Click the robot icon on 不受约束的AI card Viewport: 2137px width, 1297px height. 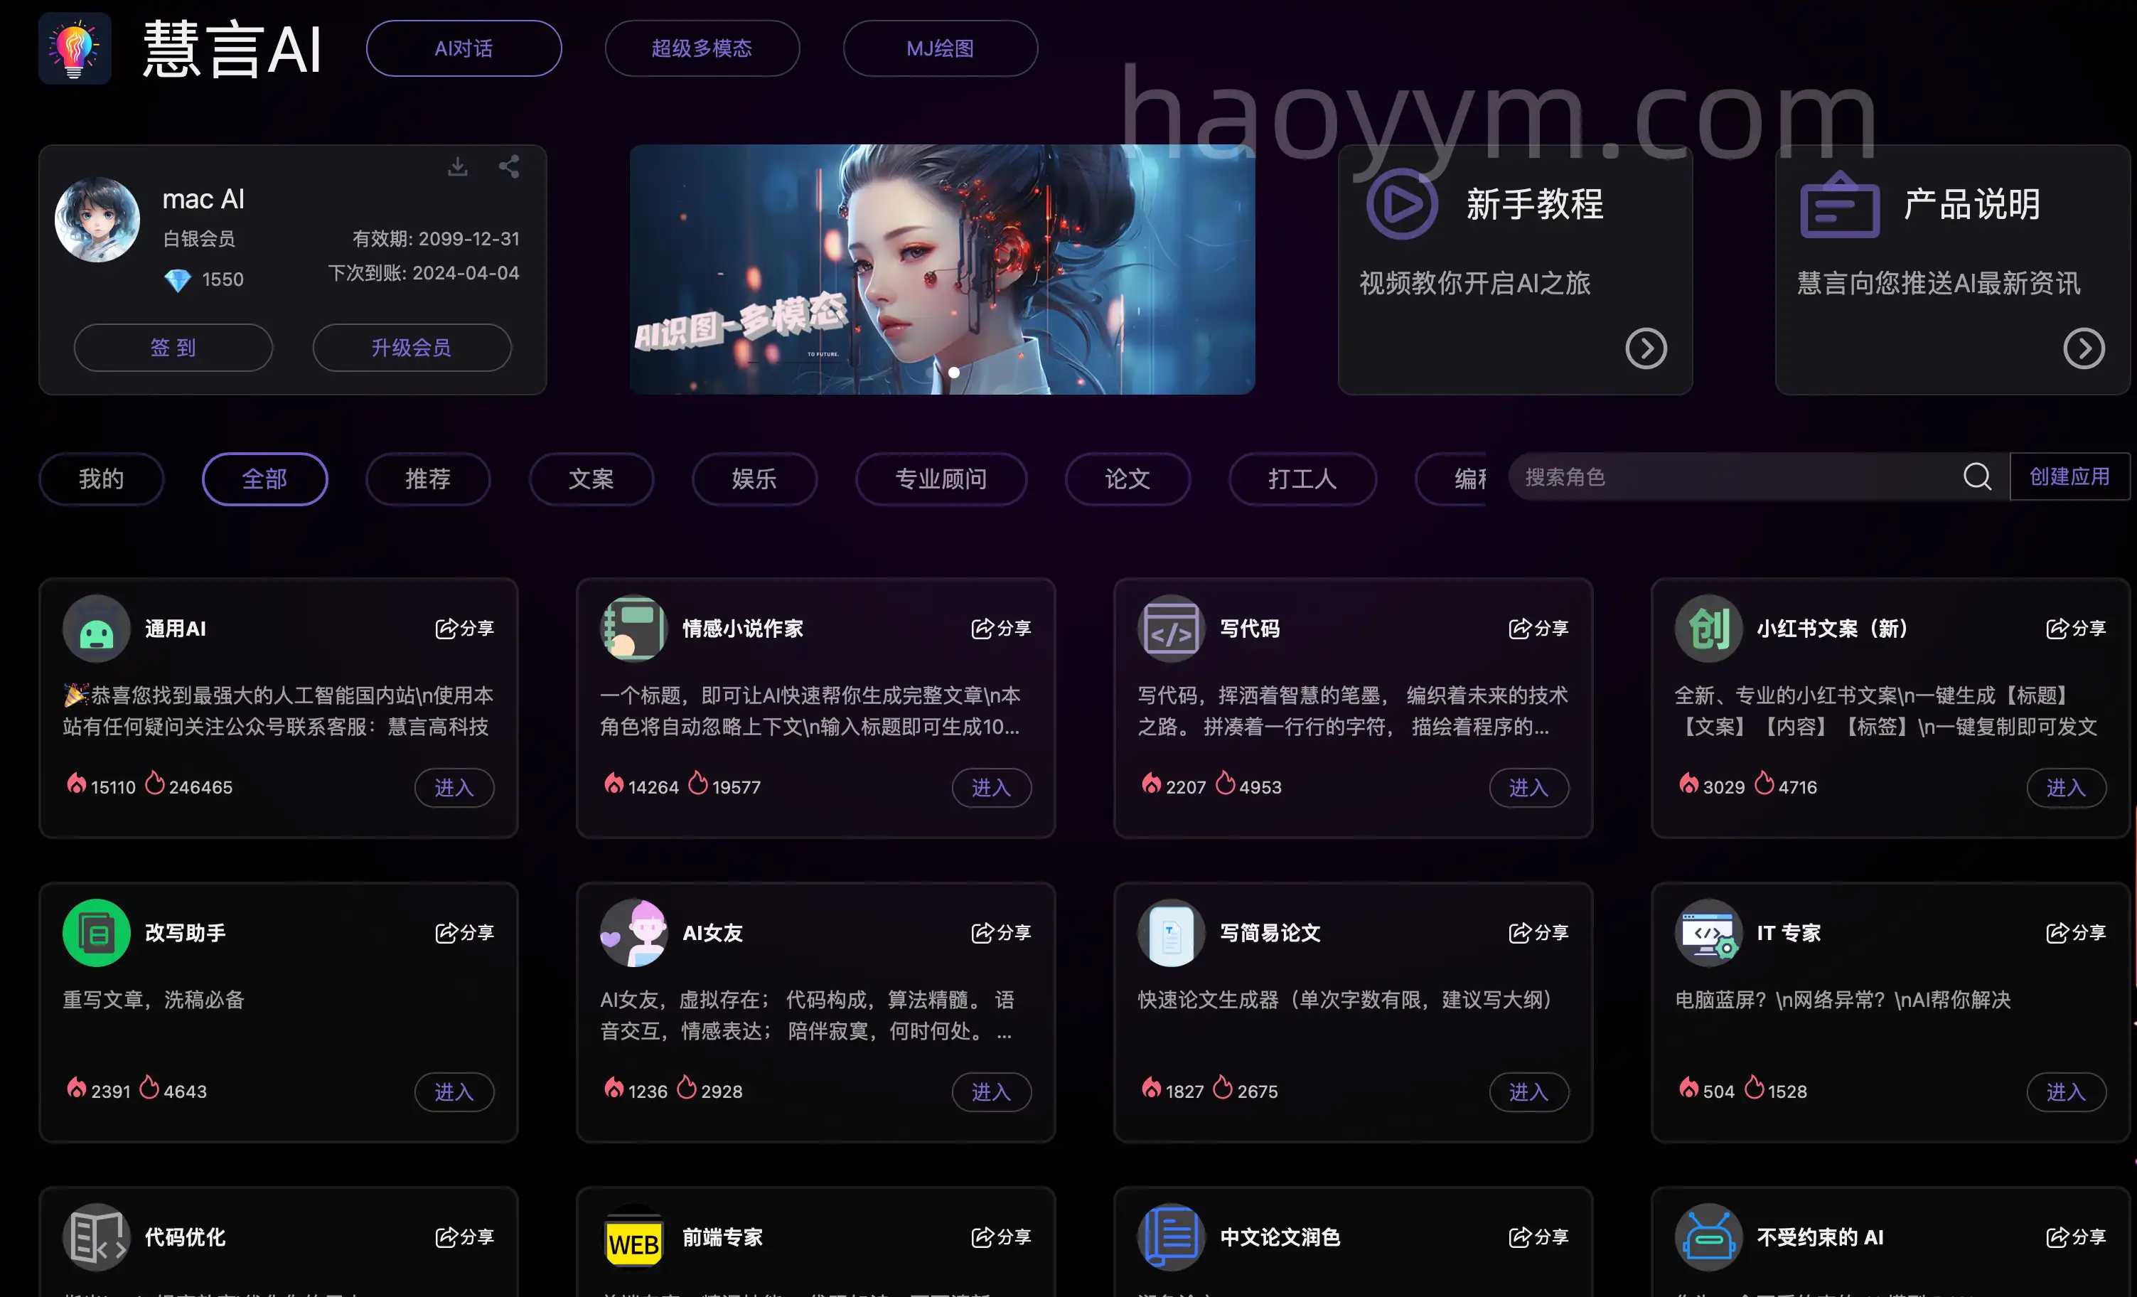tap(1708, 1238)
